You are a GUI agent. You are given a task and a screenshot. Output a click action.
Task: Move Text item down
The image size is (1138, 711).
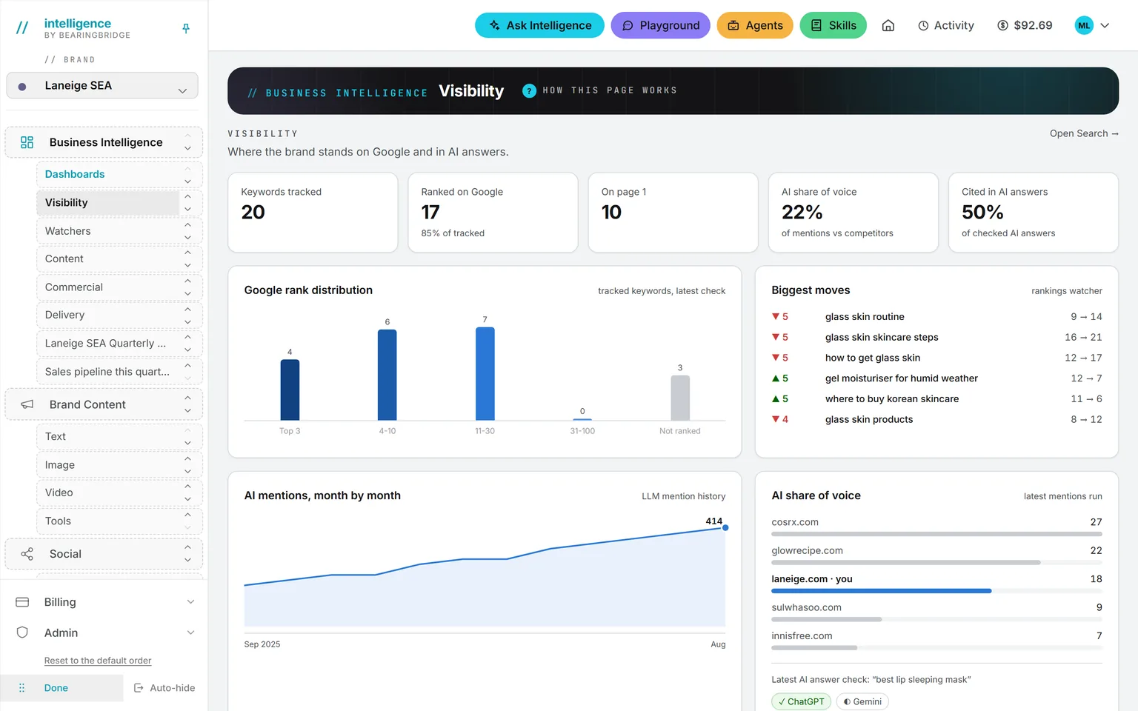click(x=187, y=443)
